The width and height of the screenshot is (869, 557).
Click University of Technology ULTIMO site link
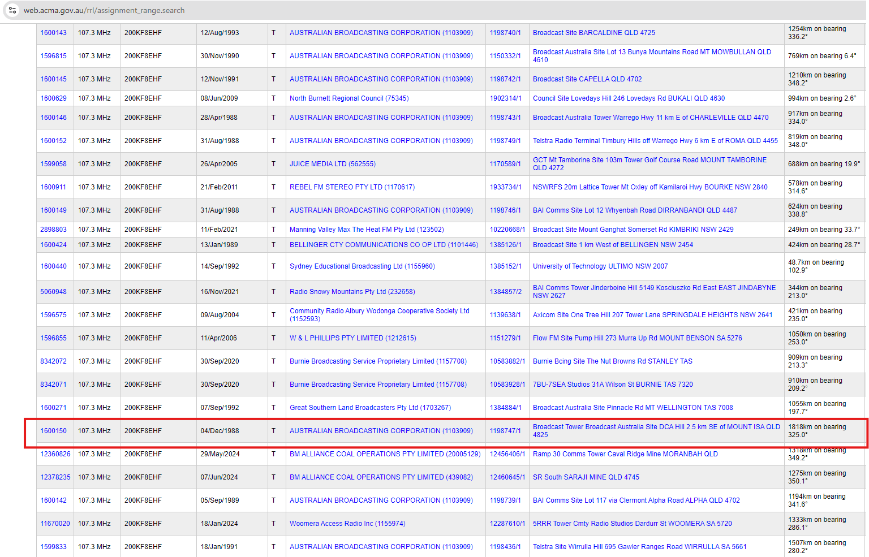pyautogui.click(x=600, y=266)
